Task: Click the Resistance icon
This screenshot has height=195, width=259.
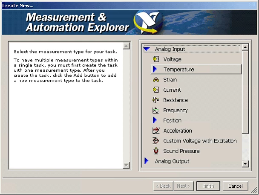Action: (x=155, y=100)
